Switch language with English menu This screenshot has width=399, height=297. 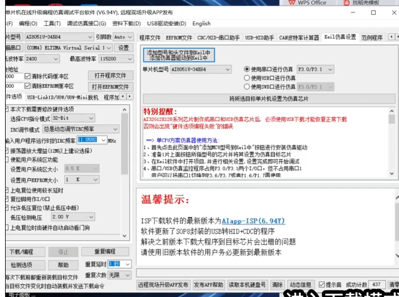(202, 24)
